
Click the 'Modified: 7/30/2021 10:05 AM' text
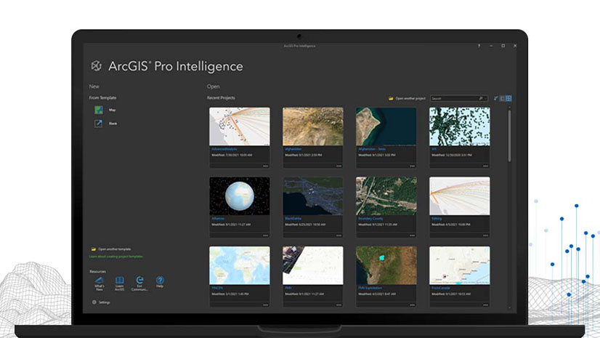tap(232, 155)
